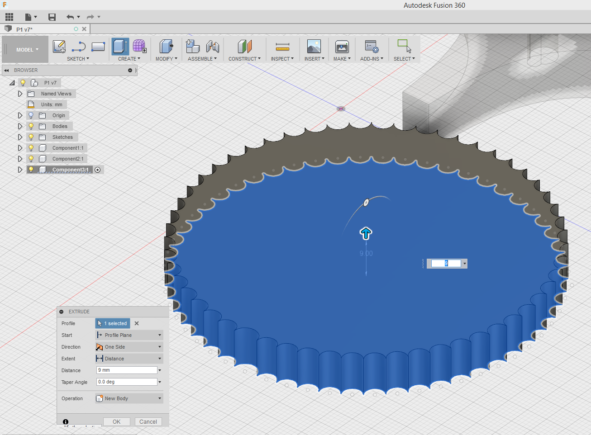Click the Select tool icon
This screenshot has width=591, height=435.
[404, 46]
